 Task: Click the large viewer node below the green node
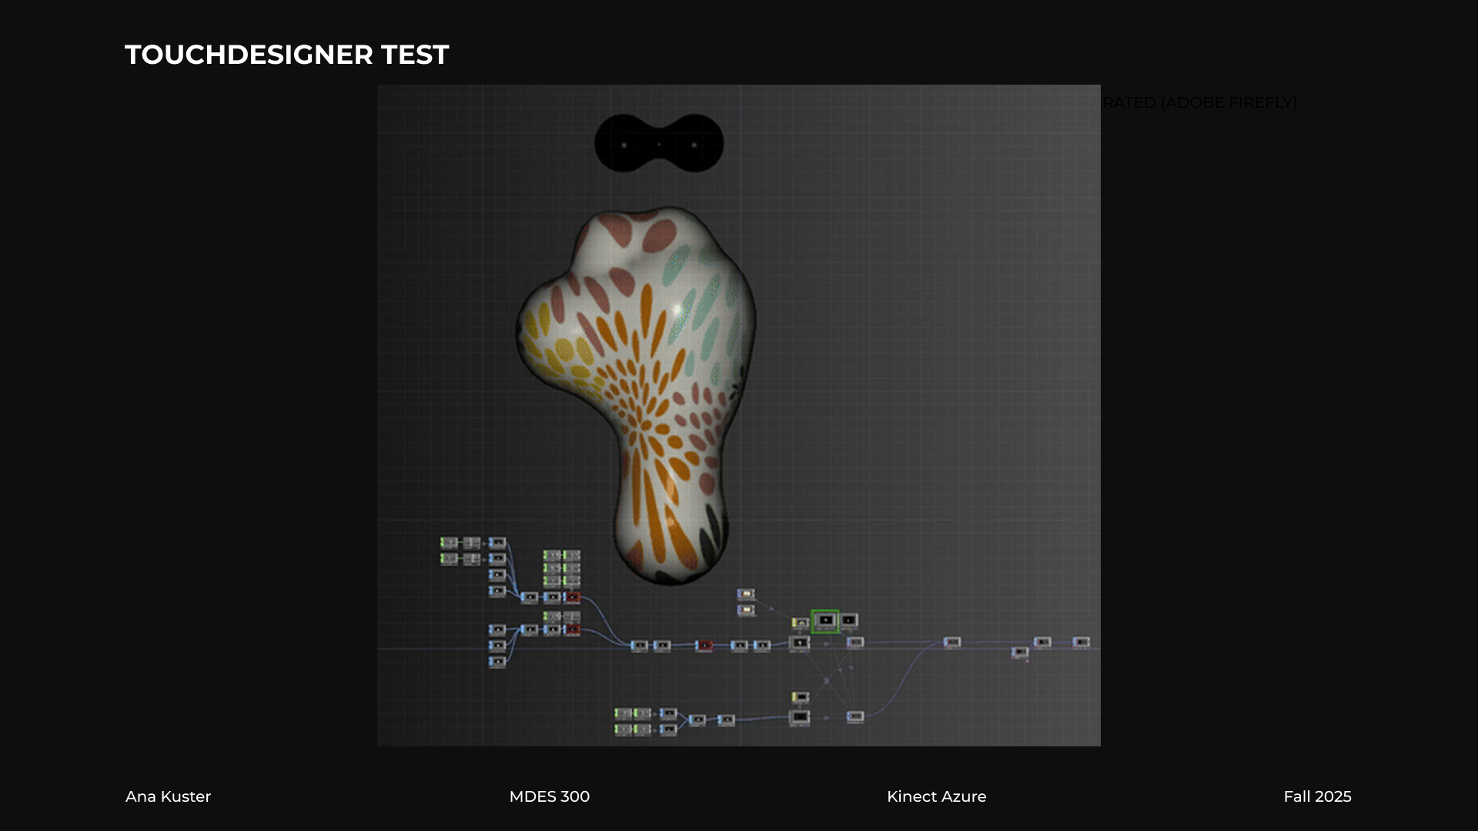coord(800,643)
